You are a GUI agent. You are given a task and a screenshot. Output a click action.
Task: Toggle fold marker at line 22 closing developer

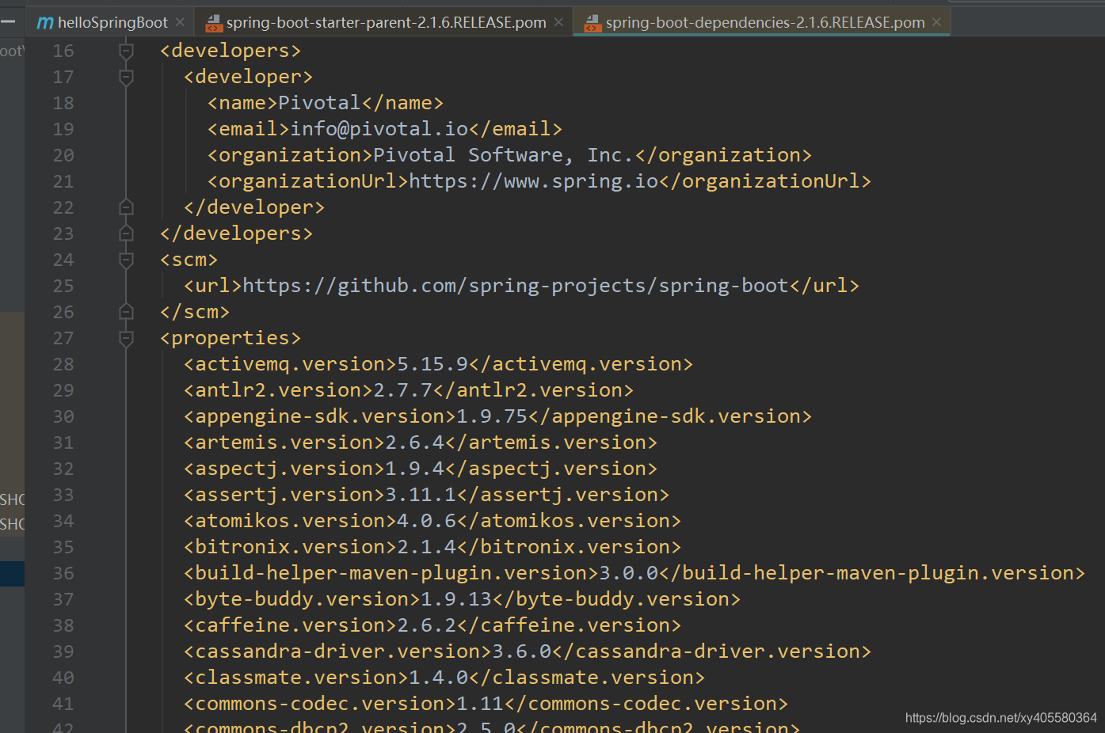point(126,207)
